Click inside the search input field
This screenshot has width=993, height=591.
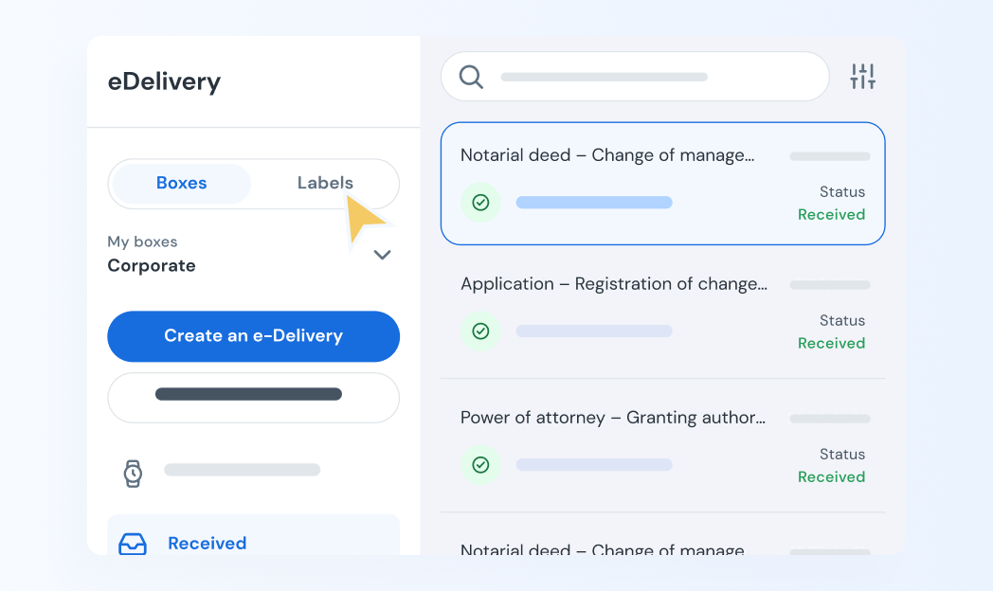click(644, 77)
